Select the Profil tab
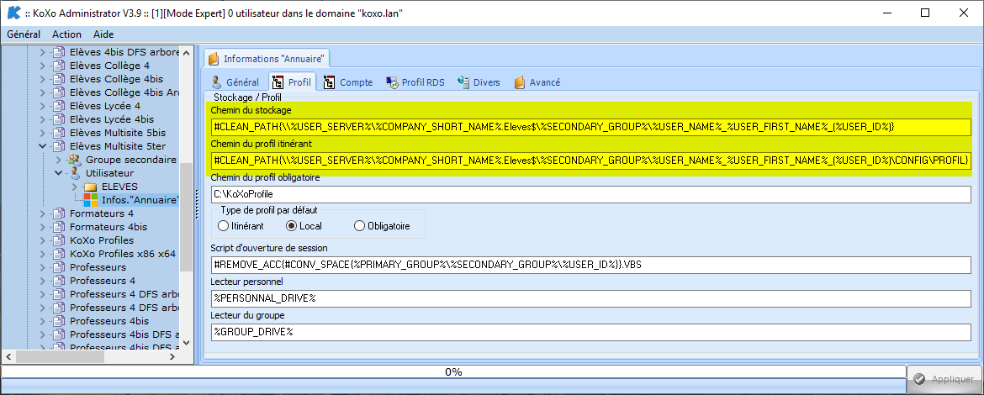 click(x=292, y=82)
